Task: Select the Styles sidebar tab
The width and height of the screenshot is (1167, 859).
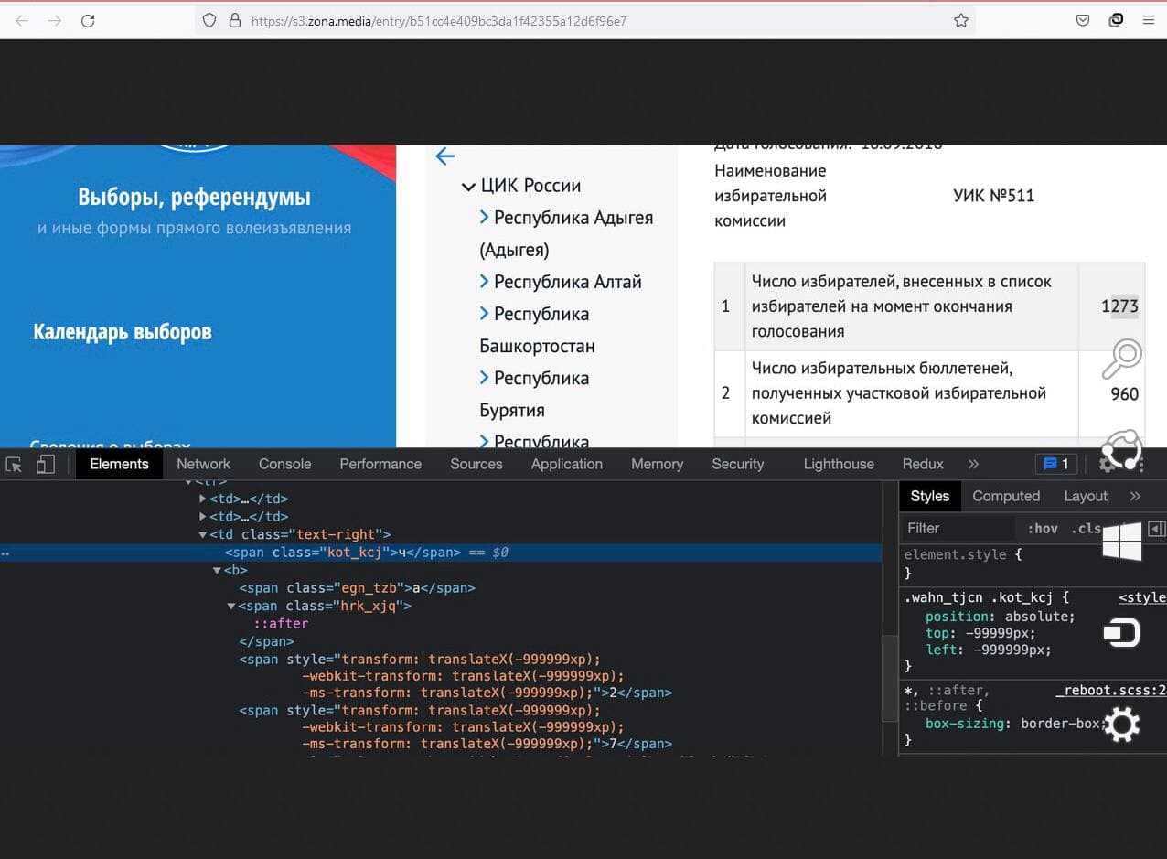Action: [x=930, y=496]
